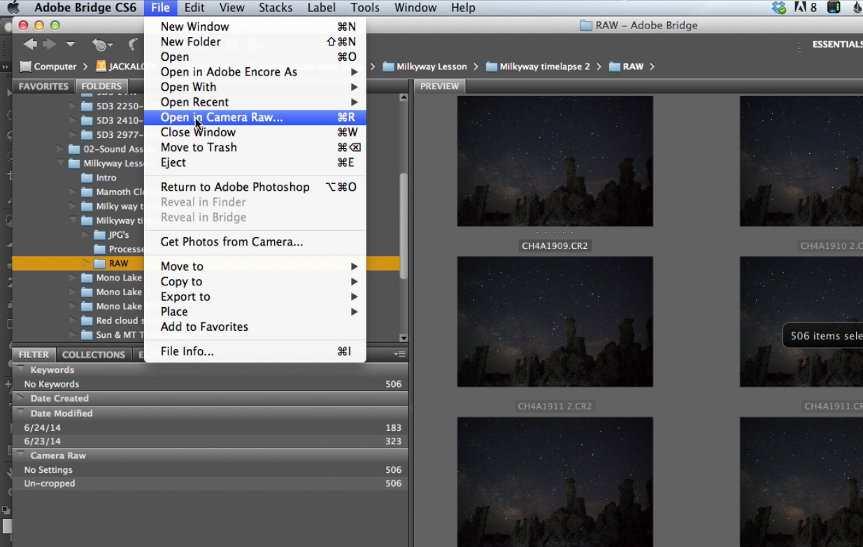Go to Milkyway Lesson in path bar

[425, 66]
